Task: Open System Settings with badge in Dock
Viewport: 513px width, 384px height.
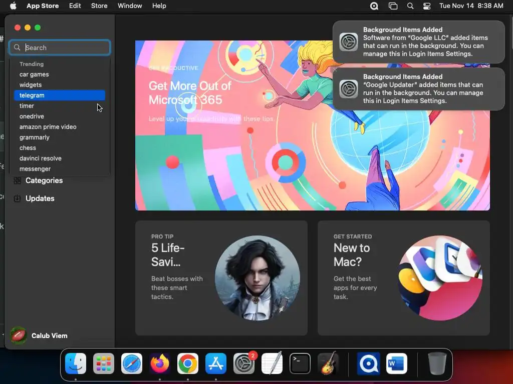Action: (x=244, y=363)
